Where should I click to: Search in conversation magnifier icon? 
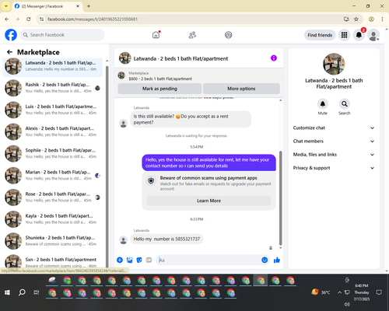(x=344, y=104)
